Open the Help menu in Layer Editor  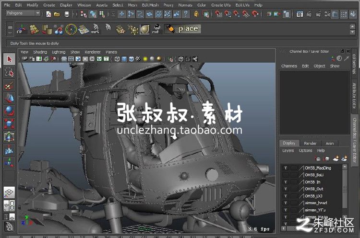pyautogui.click(x=321, y=150)
